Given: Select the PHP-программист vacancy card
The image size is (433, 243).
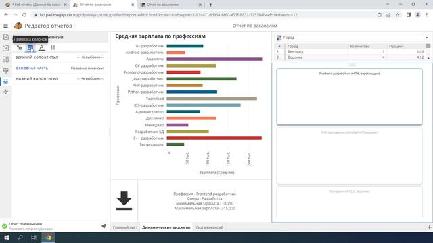Looking at the screenshot, I should (349, 156).
